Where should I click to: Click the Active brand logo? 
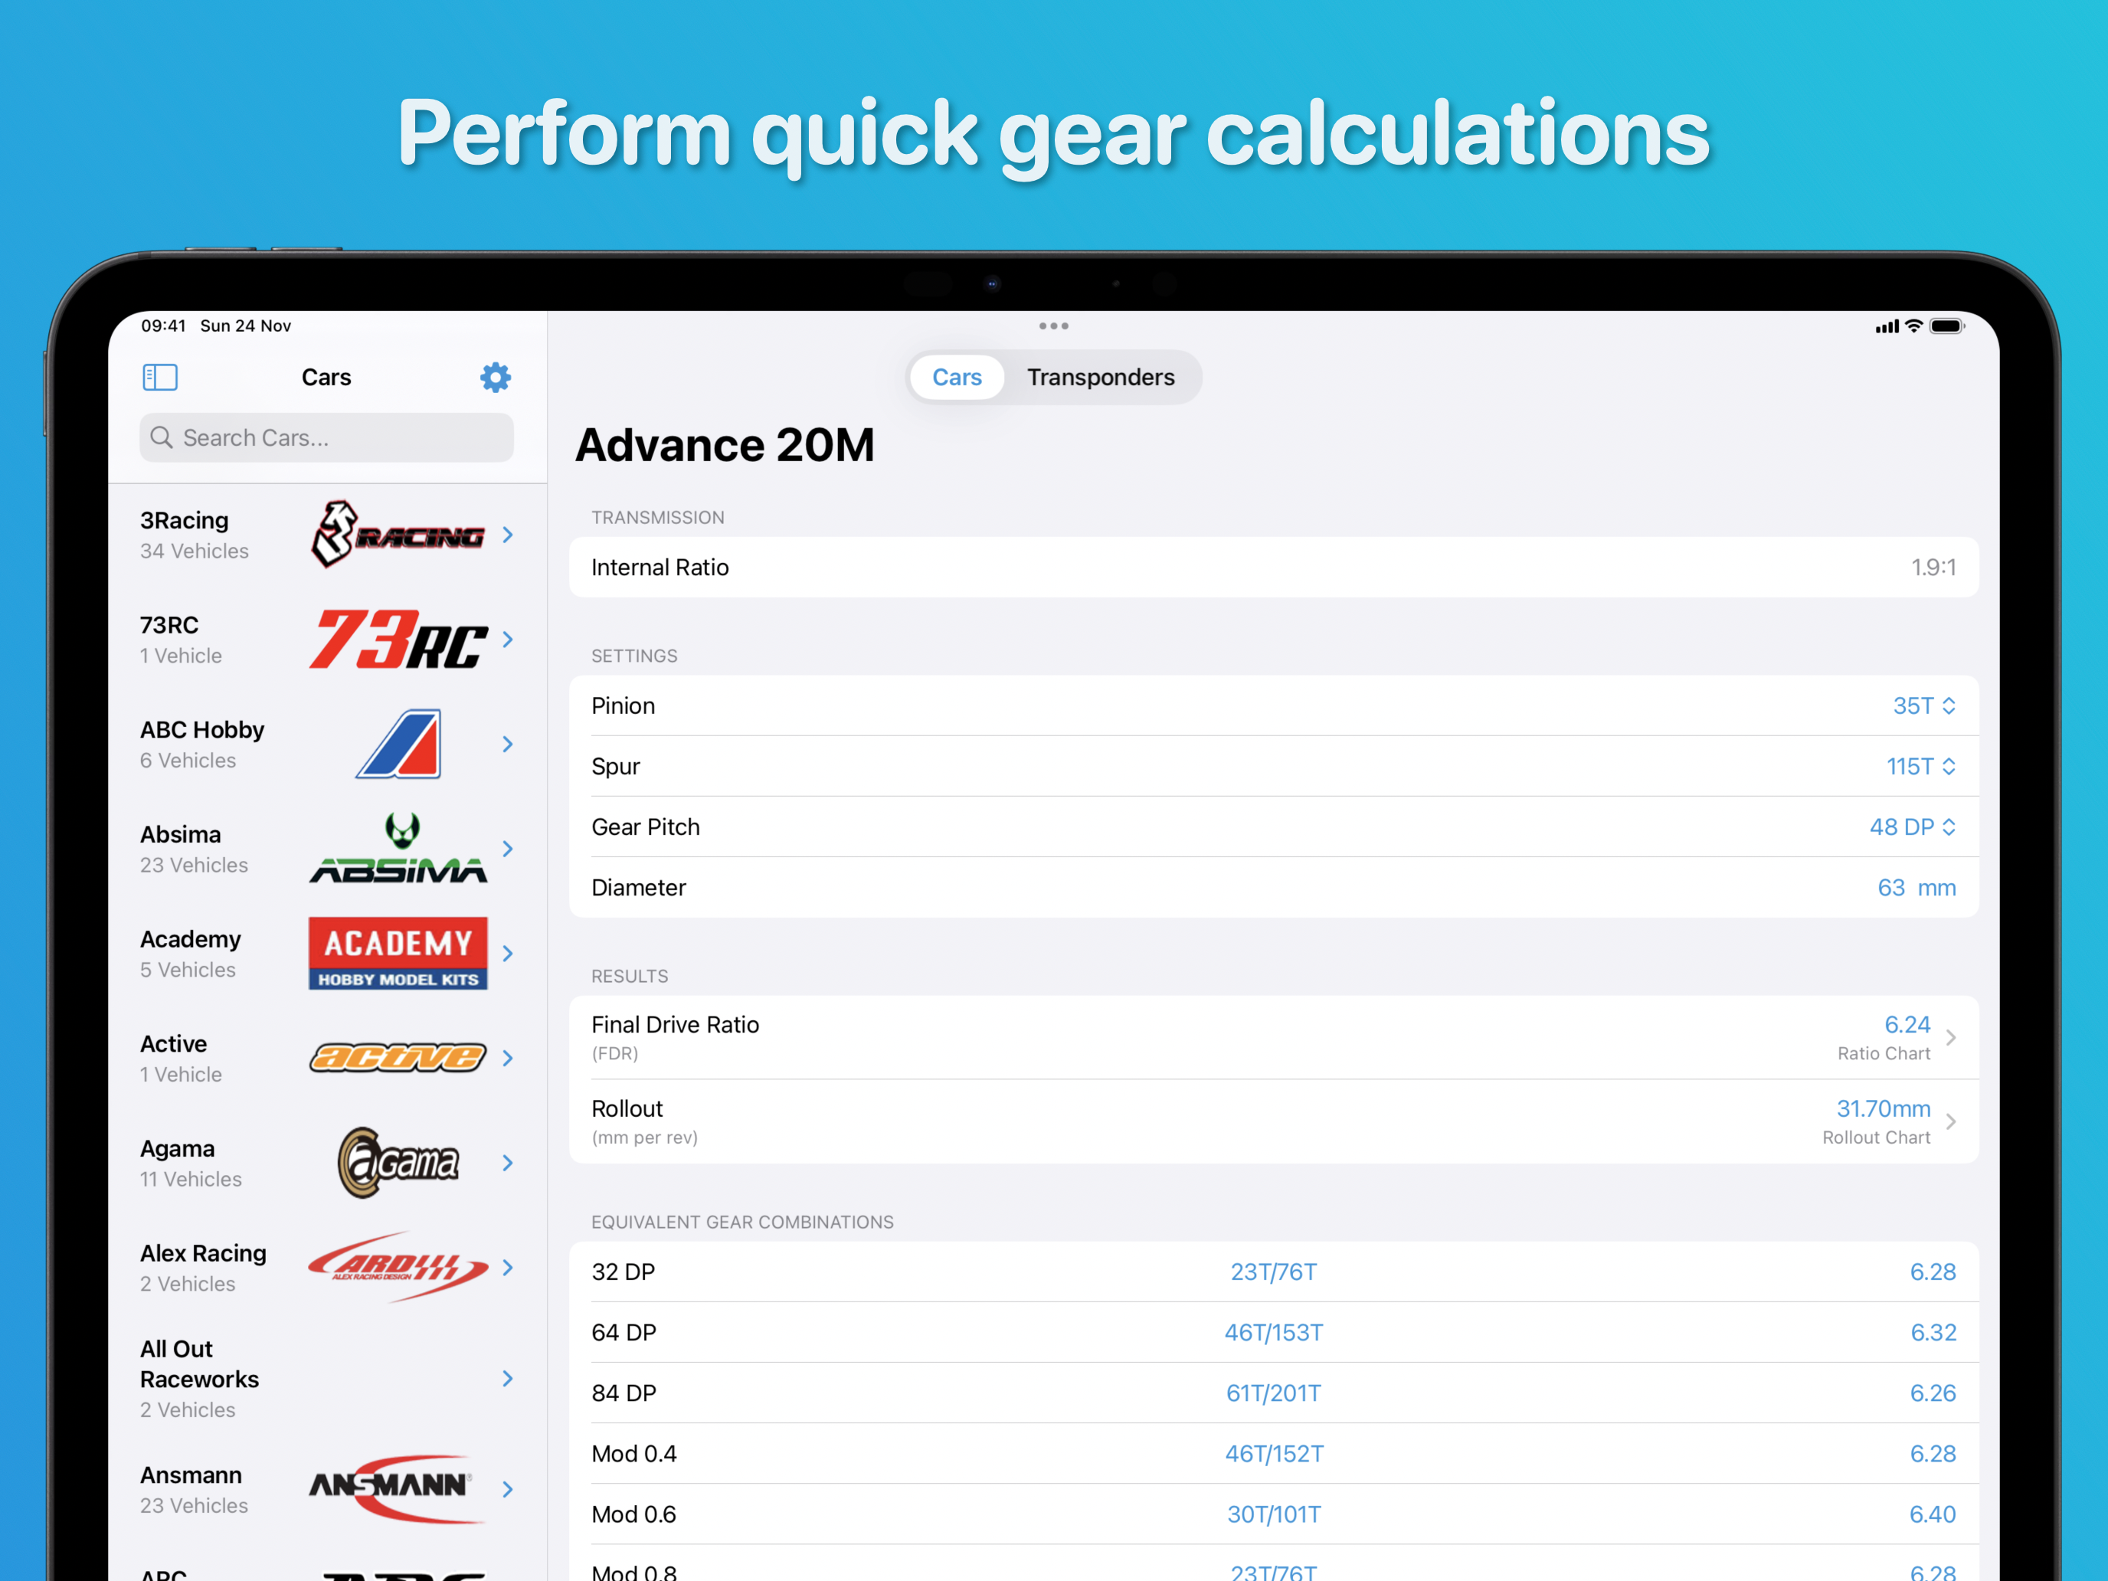point(398,1058)
